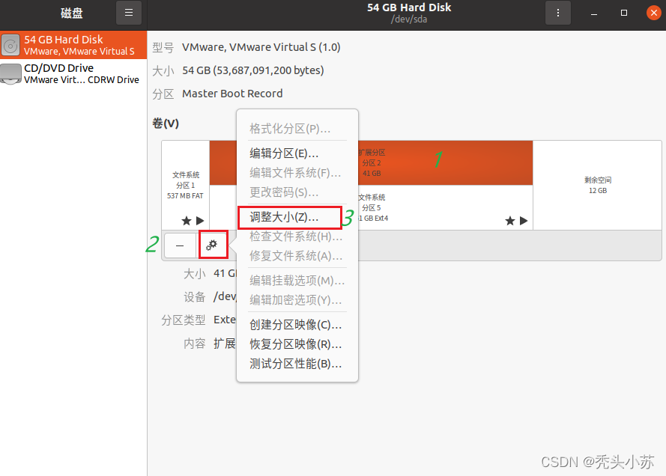Click the minus delete partition button
Image resolution: width=666 pixels, height=476 pixels.
tap(180, 245)
